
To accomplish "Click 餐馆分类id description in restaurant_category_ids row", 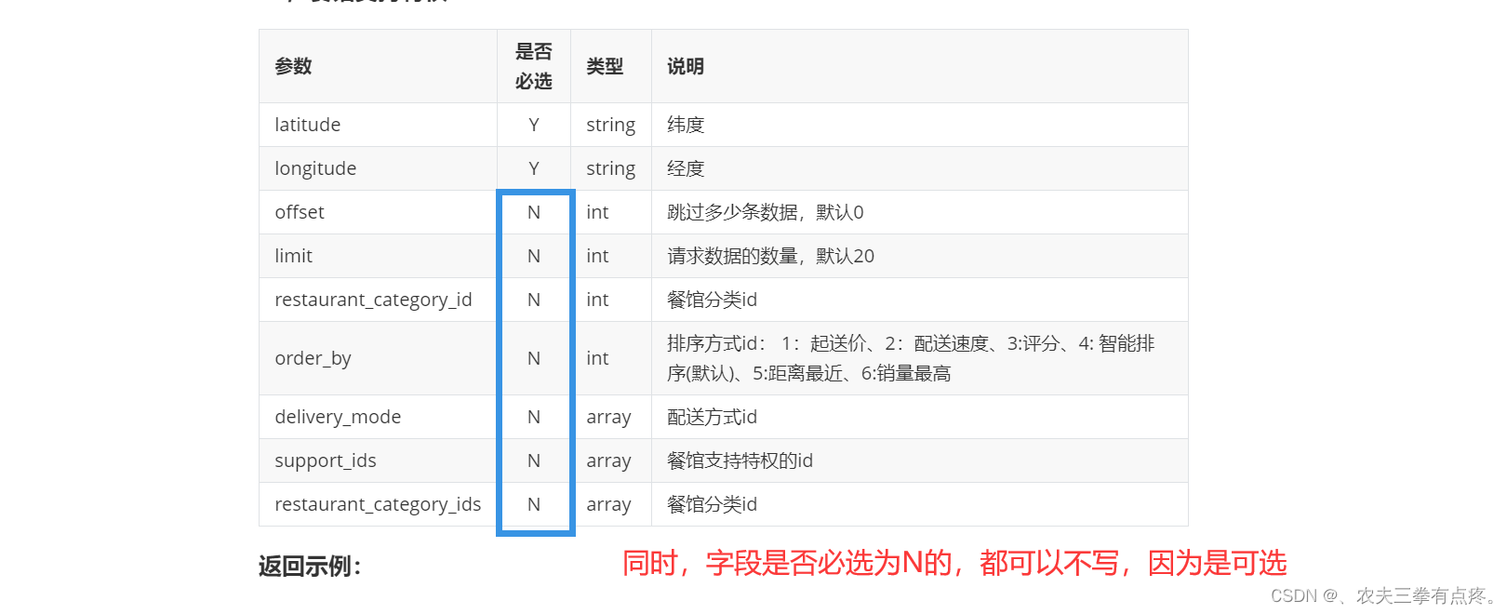I will click(x=713, y=504).
